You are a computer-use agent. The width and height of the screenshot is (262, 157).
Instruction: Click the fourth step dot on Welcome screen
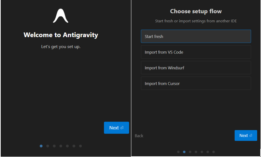click(61, 146)
